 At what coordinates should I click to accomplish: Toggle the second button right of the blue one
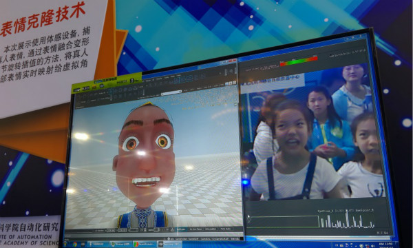click(x=211, y=229)
